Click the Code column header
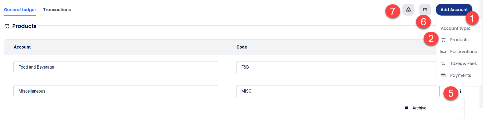The height and width of the screenshot is (120, 483). point(241,47)
